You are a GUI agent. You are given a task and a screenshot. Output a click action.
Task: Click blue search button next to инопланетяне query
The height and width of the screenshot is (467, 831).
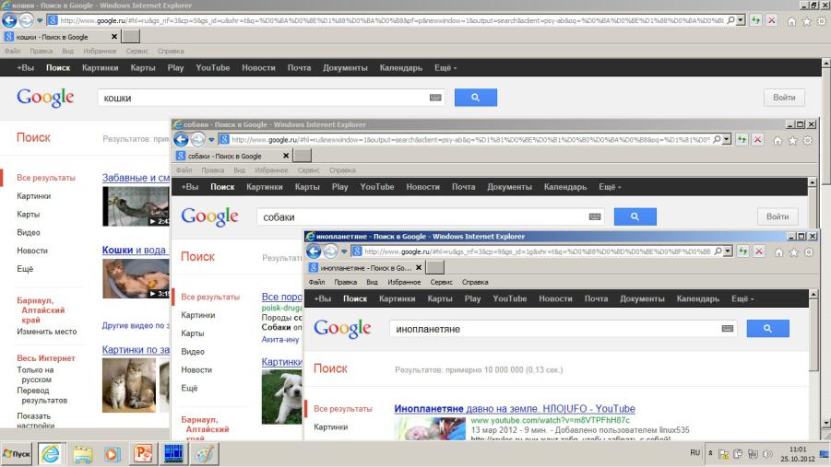(x=767, y=328)
